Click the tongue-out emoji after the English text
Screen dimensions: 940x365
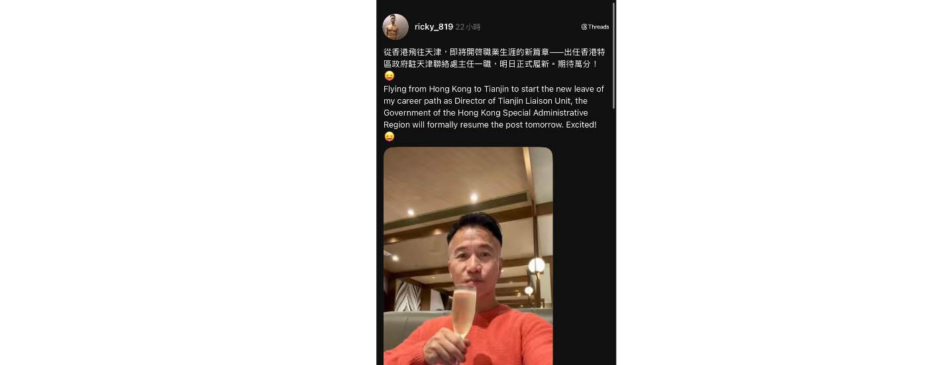pyautogui.click(x=390, y=137)
